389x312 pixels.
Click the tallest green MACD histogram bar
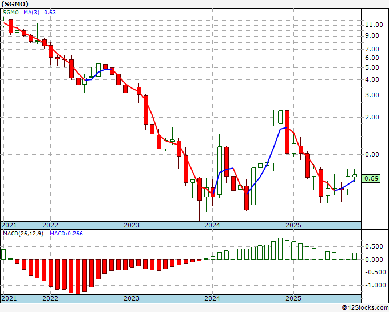(x=280, y=249)
